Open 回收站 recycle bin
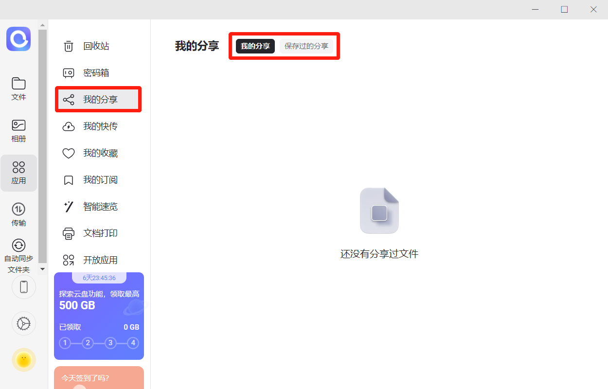The width and height of the screenshot is (608, 389). (98, 46)
